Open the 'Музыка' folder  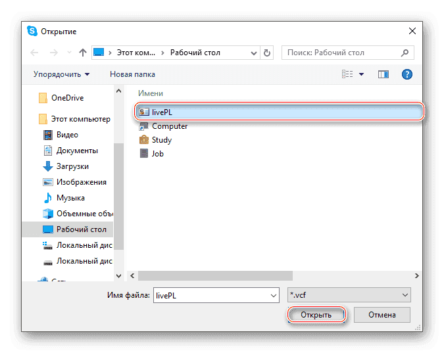tap(70, 198)
